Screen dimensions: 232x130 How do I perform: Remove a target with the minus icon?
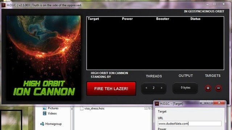pos(219,88)
